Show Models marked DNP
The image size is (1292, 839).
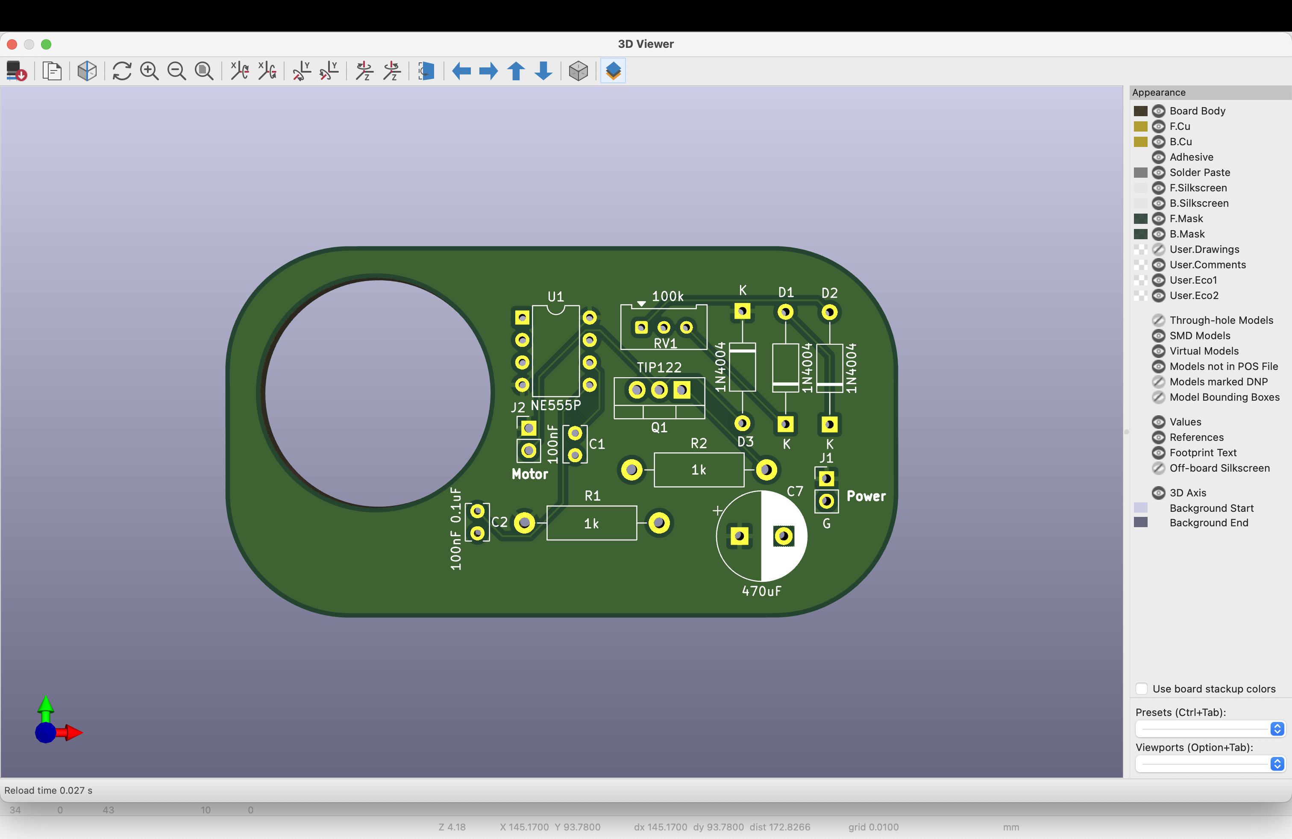(1158, 381)
